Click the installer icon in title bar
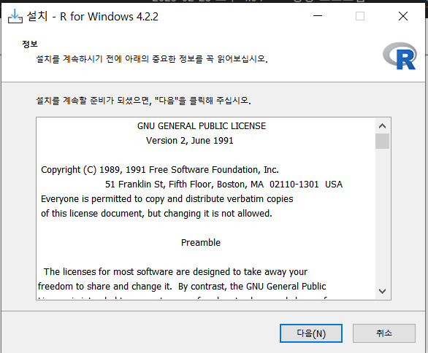 coord(15,17)
